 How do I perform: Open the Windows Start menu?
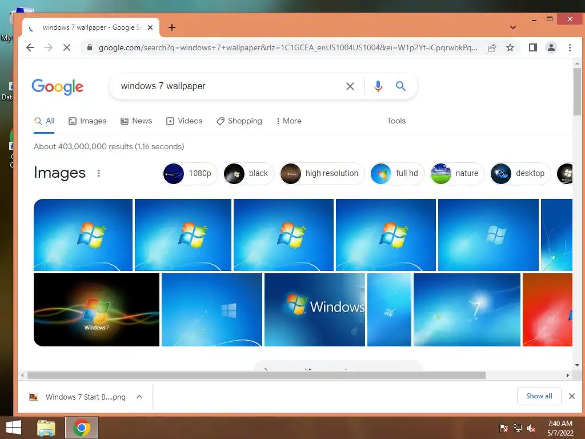click(x=14, y=428)
